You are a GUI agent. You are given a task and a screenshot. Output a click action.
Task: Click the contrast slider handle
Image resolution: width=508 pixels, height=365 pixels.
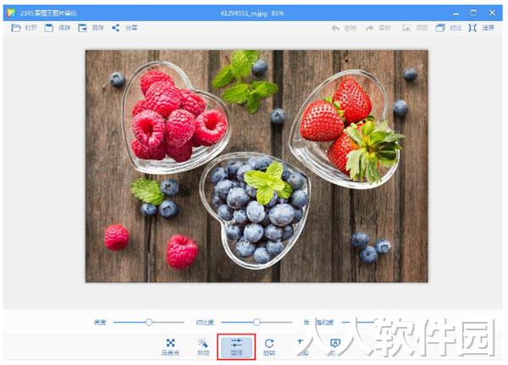pos(257,322)
